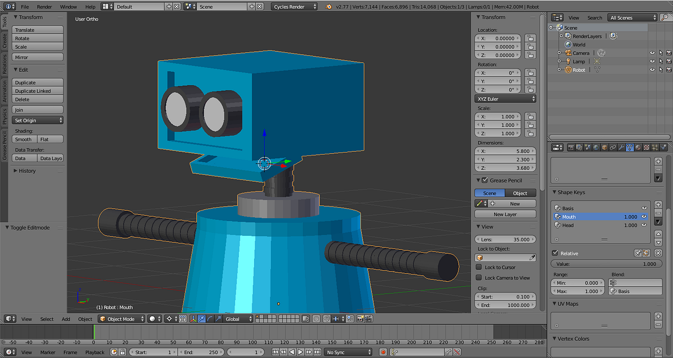Open the Object Mode dropdown

122,319
